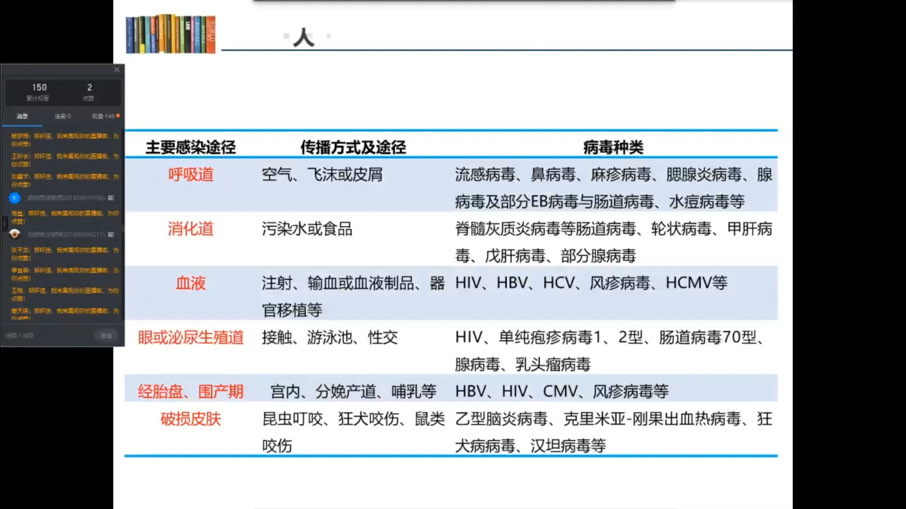Click the cell HBV、HIV、CMV、风疹病毒等
Image resolution: width=906 pixels, height=509 pixels.
(562, 392)
